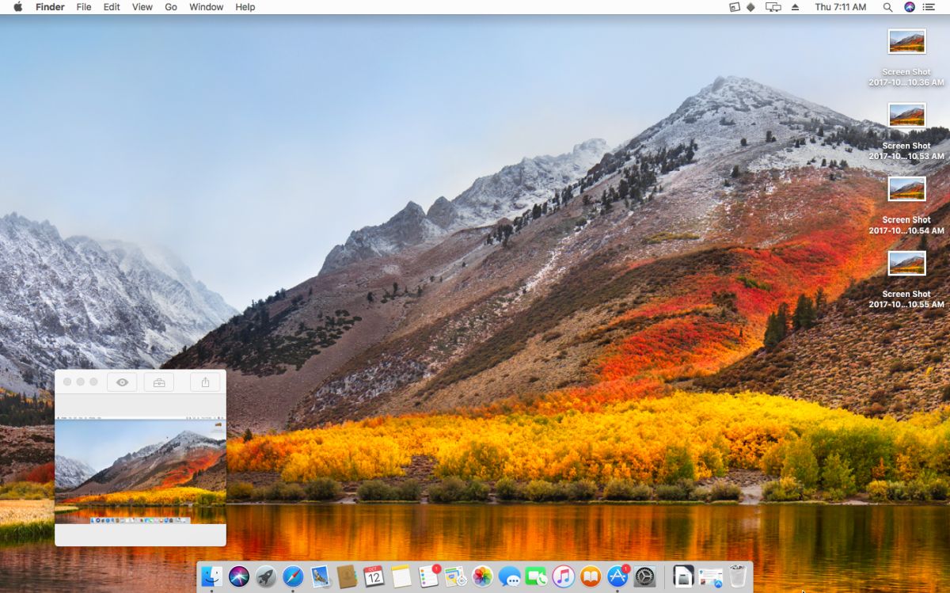Open the Edit menu
The height and width of the screenshot is (593, 950).
click(x=112, y=7)
